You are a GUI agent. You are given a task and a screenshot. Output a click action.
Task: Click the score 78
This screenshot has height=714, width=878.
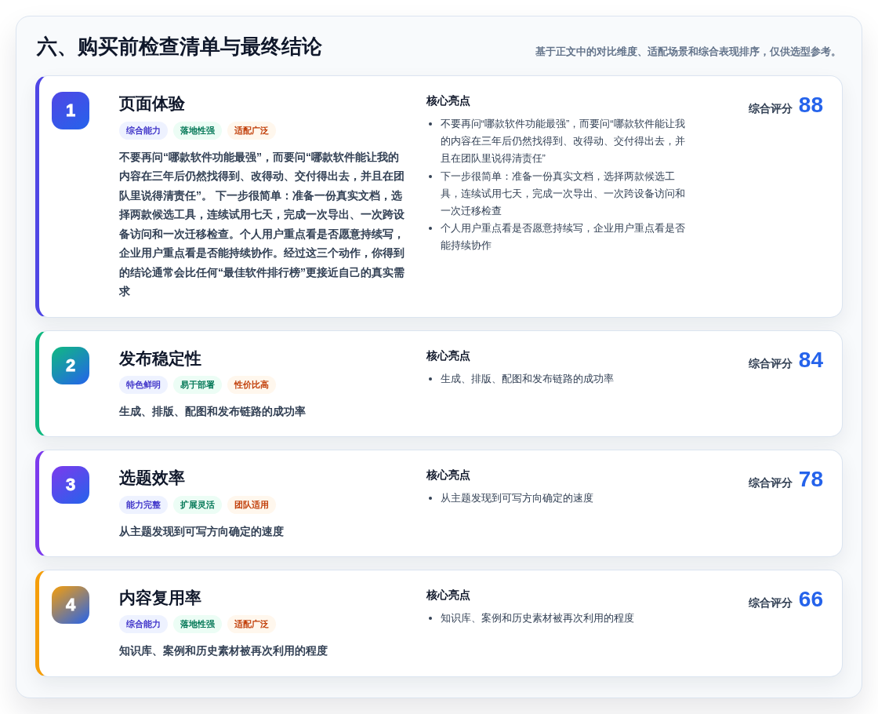click(x=811, y=479)
